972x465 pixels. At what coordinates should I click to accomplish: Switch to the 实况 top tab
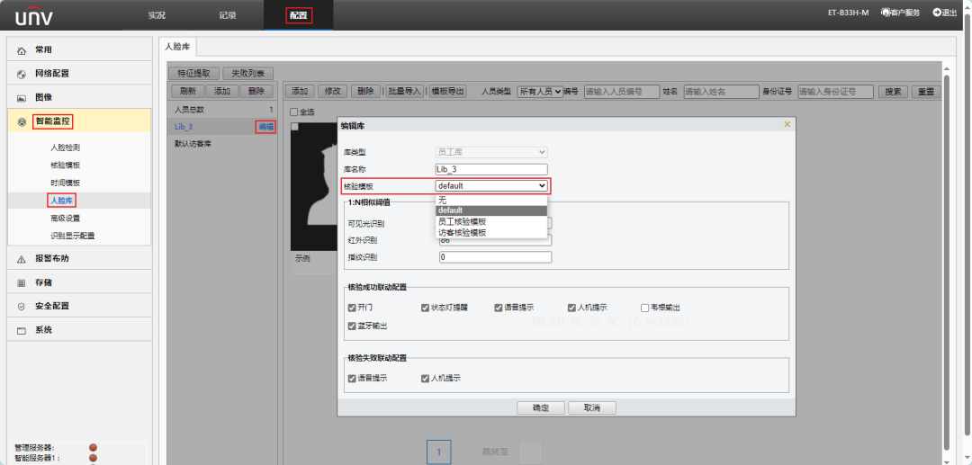(x=157, y=15)
